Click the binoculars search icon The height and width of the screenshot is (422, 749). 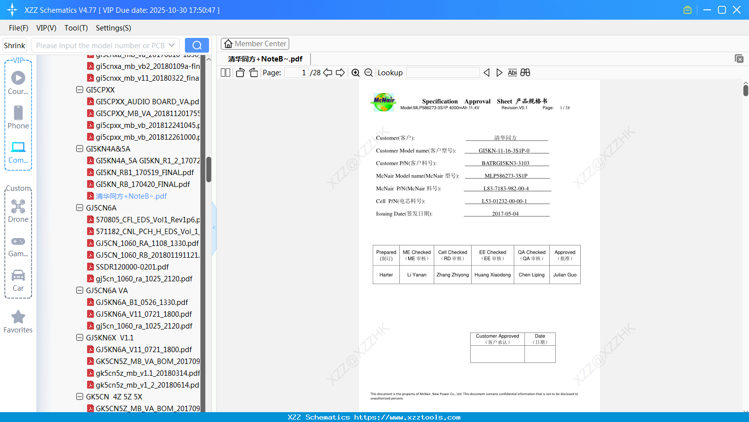(x=525, y=73)
